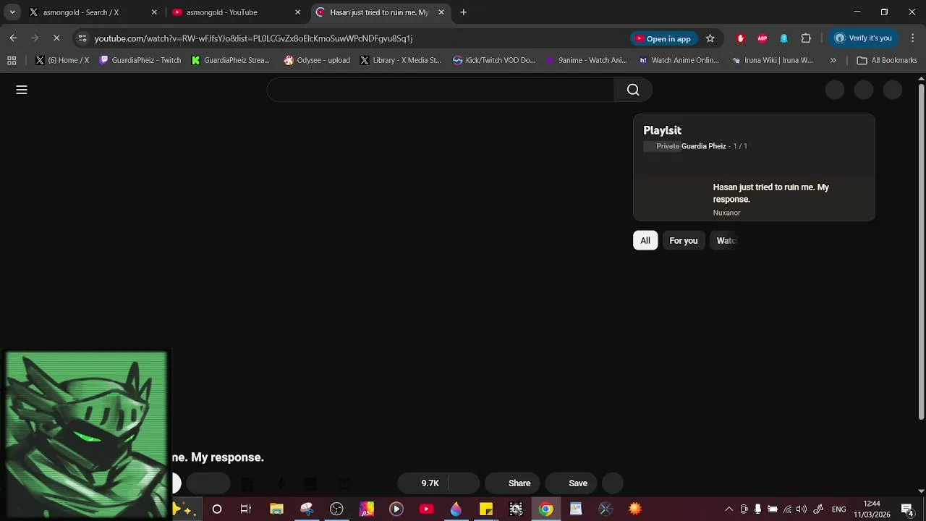The image size is (926, 521).
Task: Open a new browser tab
Action: click(464, 12)
